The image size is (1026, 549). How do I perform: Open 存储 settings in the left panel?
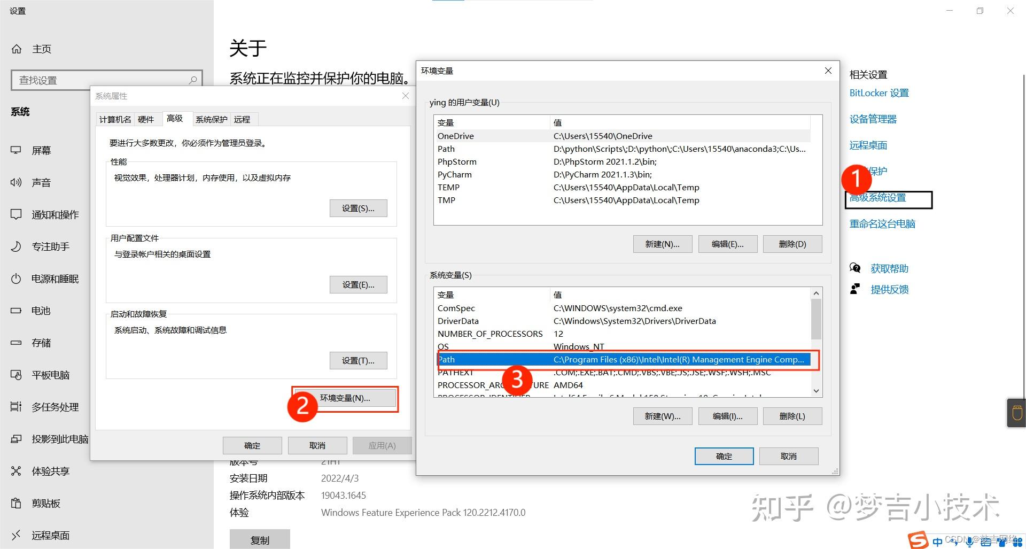41,343
